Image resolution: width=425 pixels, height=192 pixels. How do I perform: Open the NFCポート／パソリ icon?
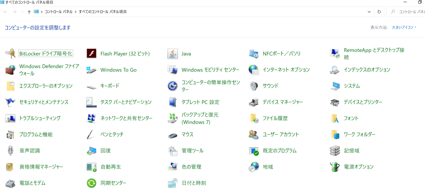point(254,54)
